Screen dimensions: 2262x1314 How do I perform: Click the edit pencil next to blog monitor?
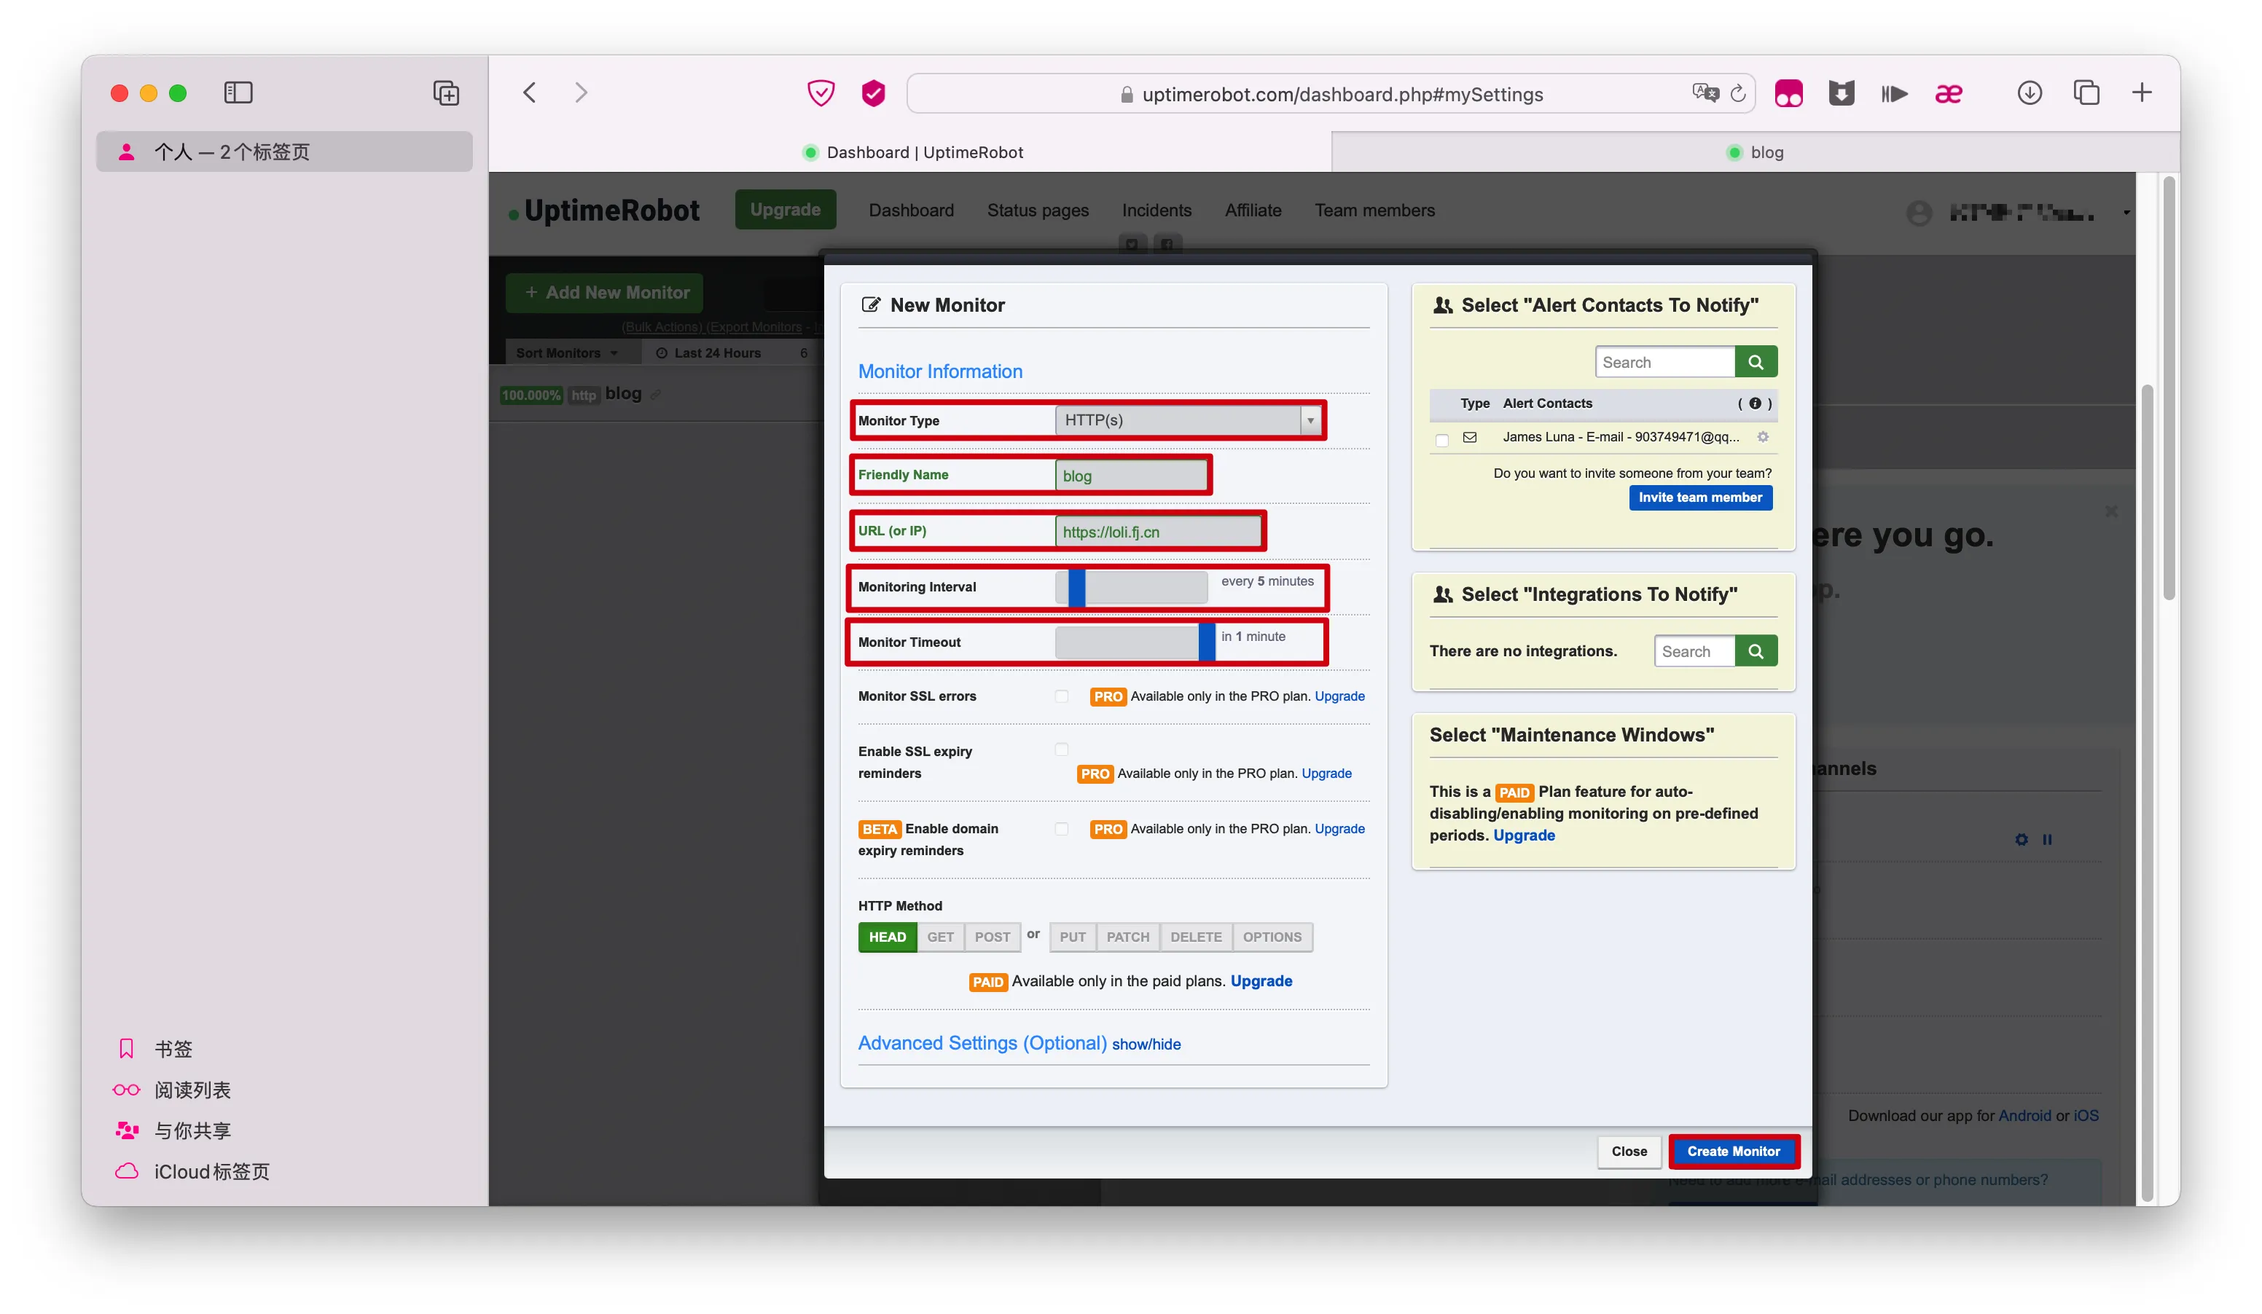coord(656,395)
